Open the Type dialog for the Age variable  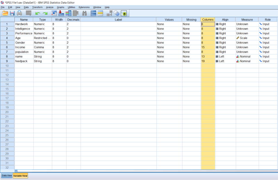coord(42,38)
